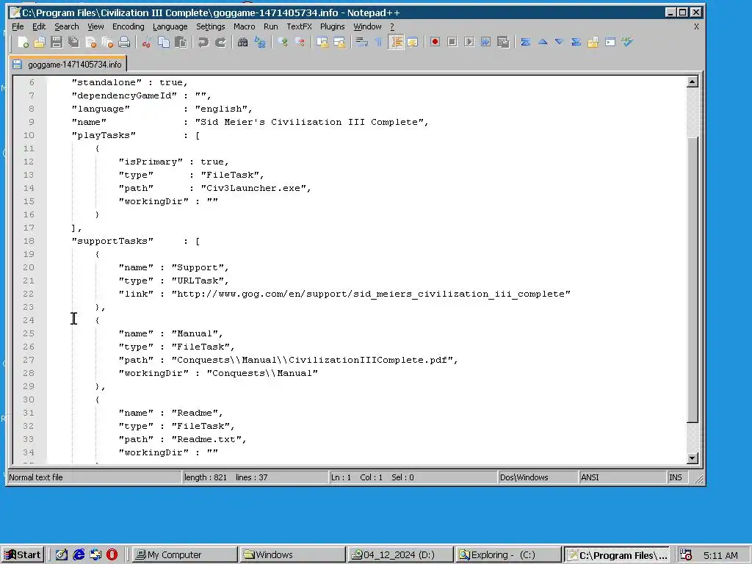The height and width of the screenshot is (564, 752).
Task: Switch to Windows folder taskbar button
Action: 292,555
